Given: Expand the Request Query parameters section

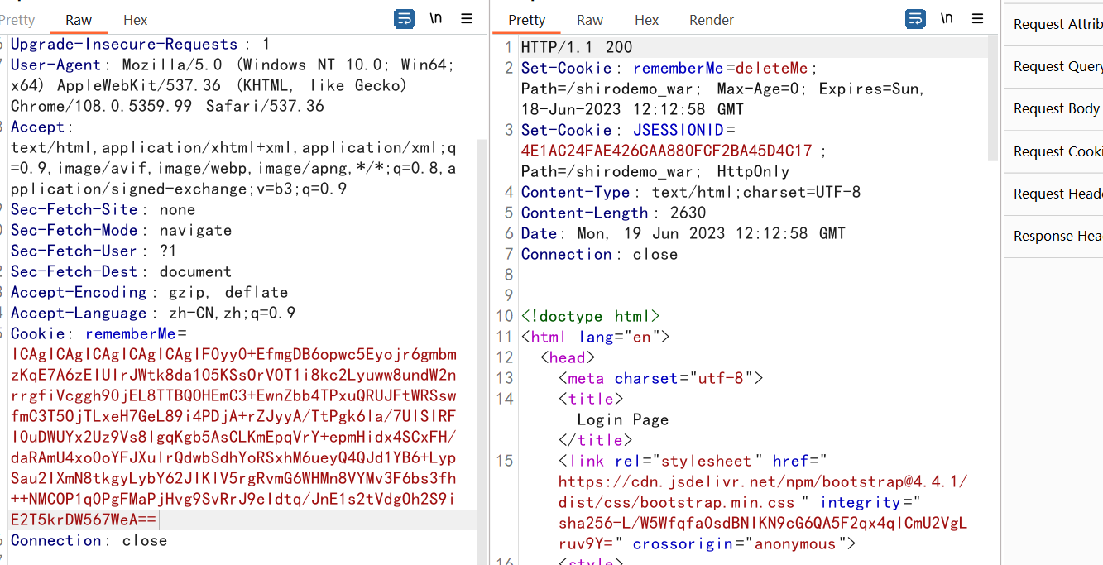Looking at the screenshot, I should 1057,67.
